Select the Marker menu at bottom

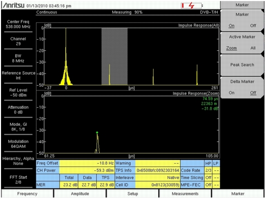tap(238, 193)
